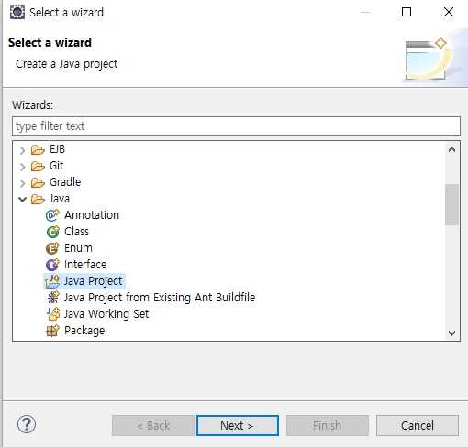Select the Java Working Set entry
468x447 pixels.
coord(106,314)
